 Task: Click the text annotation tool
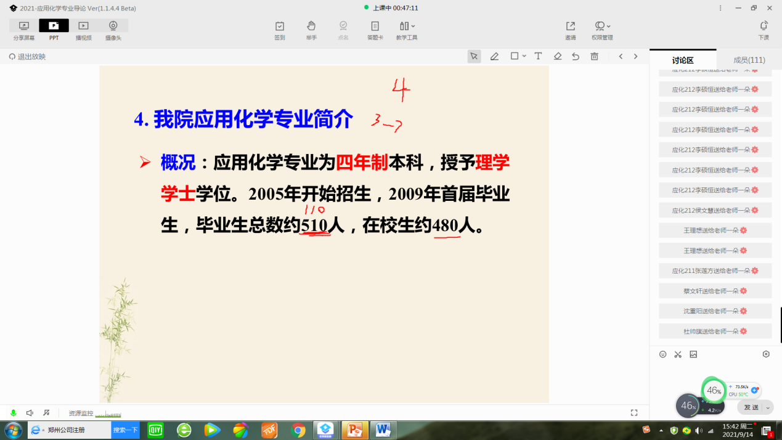point(538,56)
